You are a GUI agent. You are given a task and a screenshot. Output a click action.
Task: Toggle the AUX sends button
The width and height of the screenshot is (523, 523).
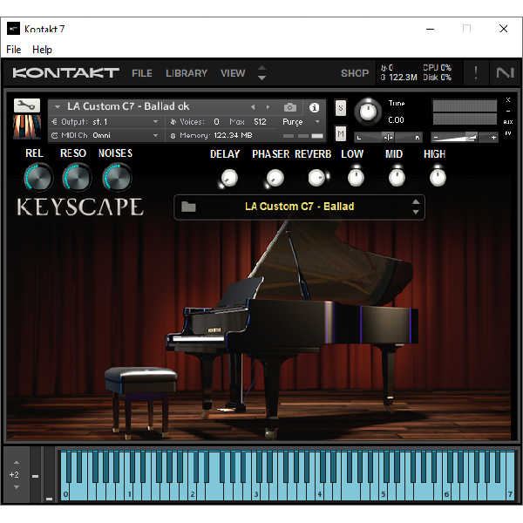click(508, 122)
